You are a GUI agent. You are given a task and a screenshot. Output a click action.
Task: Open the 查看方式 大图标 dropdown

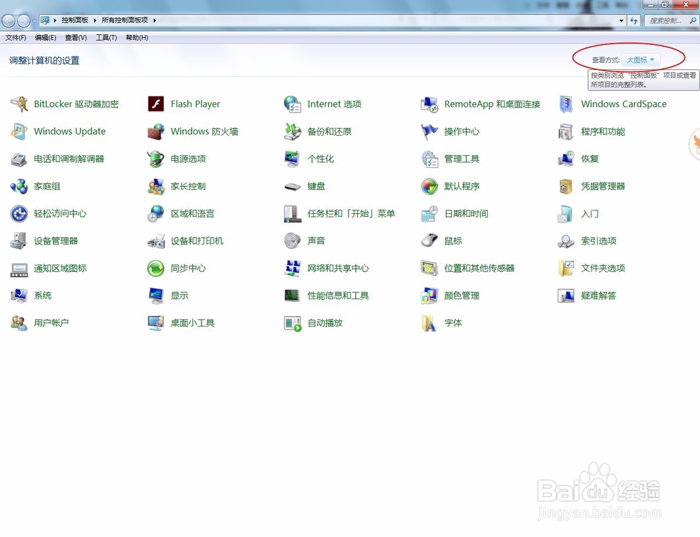point(640,59)
